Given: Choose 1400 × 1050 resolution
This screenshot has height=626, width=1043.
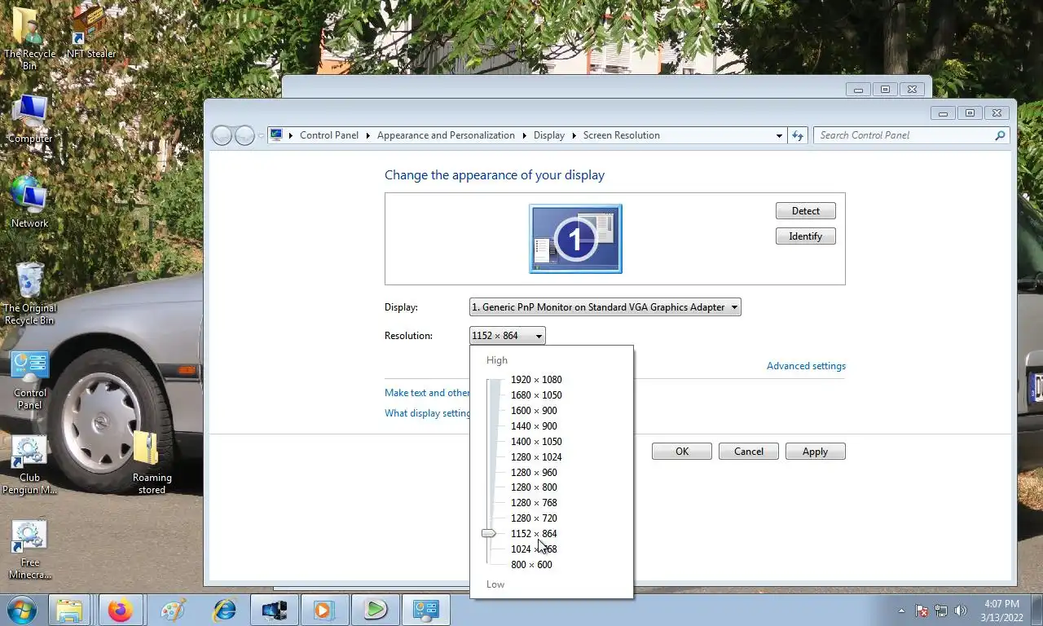Looking at the screenshot, I should (536, 442).
